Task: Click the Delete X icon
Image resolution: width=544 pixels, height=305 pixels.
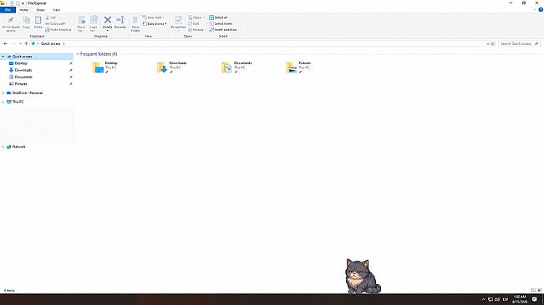Action: coord(108,20)
